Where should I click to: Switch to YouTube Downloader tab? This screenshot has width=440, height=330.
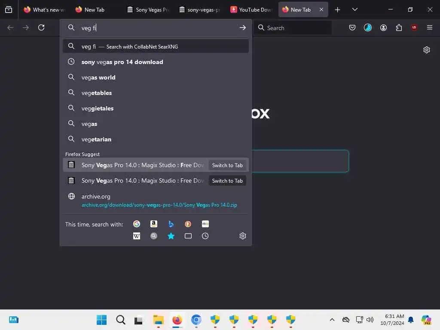click(251, 10)
